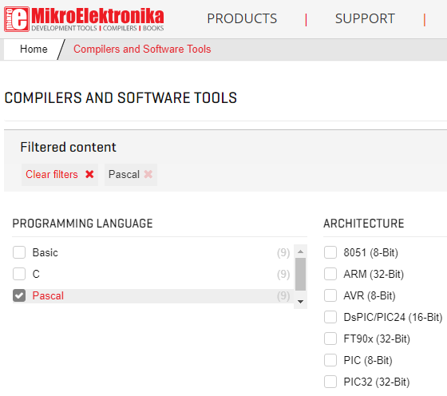
Task: Open the SUPPORT menu
Action: (365, 19)
